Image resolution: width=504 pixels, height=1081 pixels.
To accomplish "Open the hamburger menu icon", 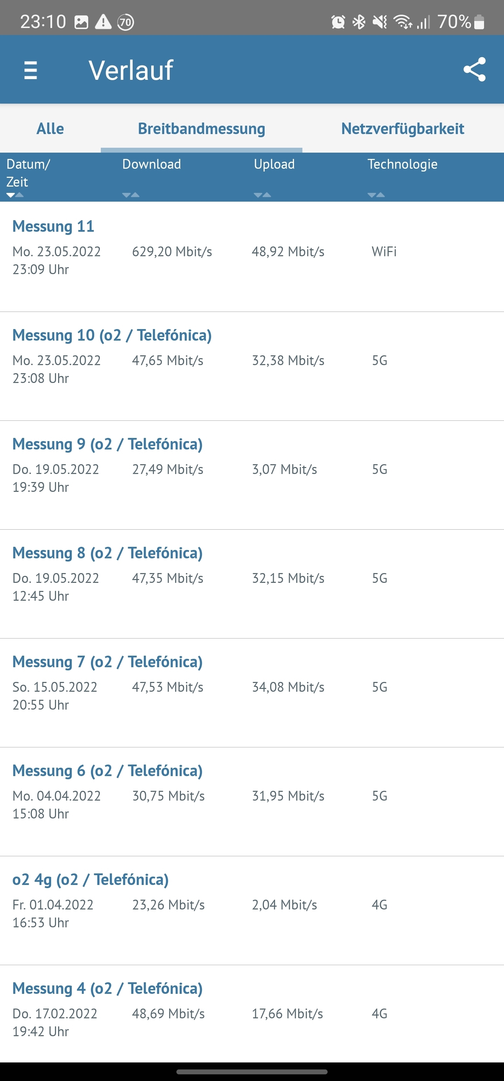I will click(x=31, y=70).
